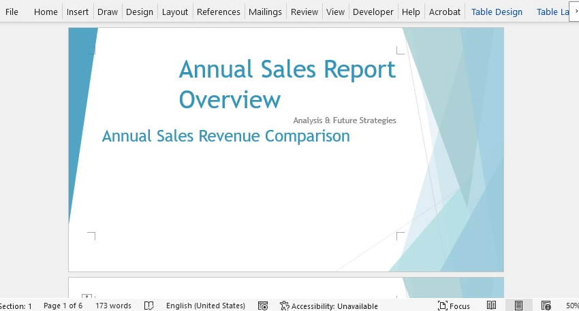579x311 pixels.
Task: Click the Page 1 of 6 indicator
Action: pyautogui.click(x=63, y=306)
